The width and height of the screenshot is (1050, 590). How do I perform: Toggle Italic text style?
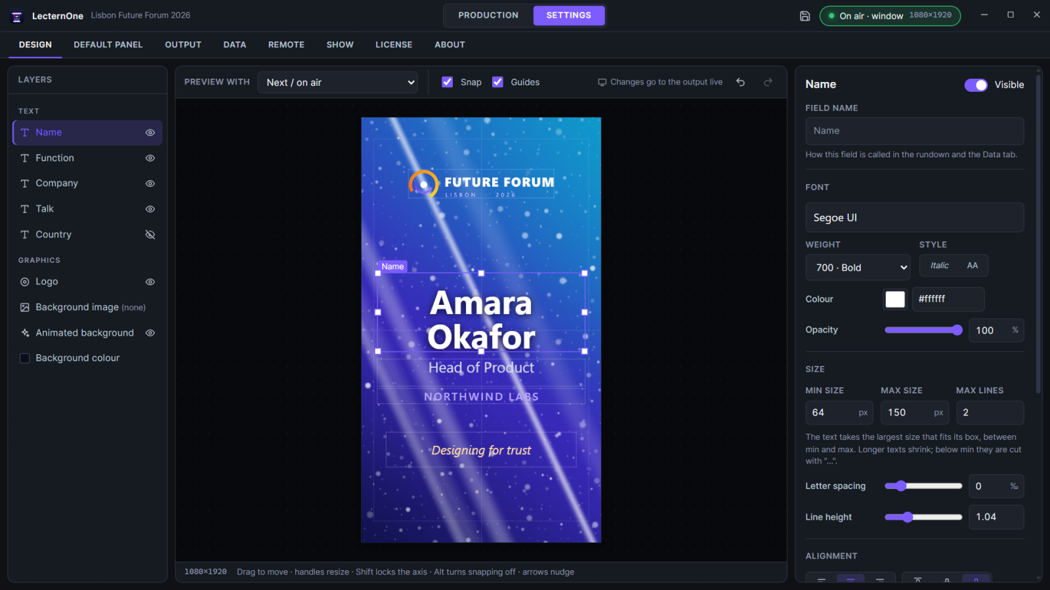point(939,265)
